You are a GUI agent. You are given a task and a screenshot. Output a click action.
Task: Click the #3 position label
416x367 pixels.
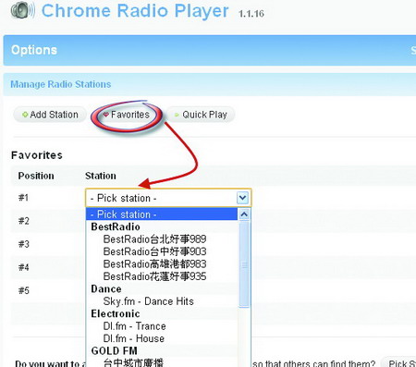23,244
